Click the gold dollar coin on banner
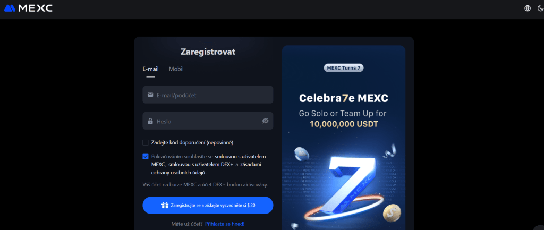The height and width of the screenshot is (230, 544). [392, 213]
